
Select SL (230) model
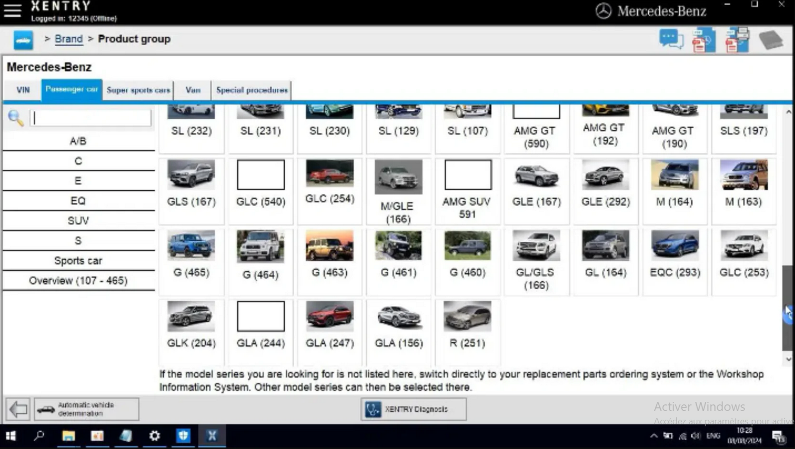coord(330,128)
